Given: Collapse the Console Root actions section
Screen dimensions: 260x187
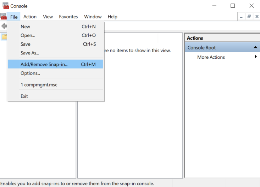Looking at the screenshot, I should pos(255,47).
